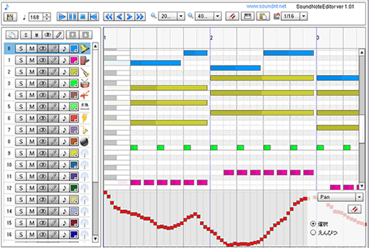Select the bell instrument icon on track 0

click(85, 48)
